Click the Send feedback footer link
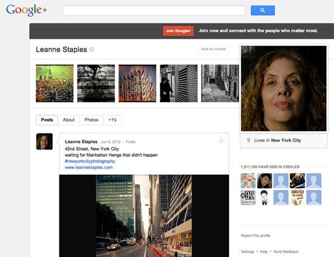Viewport: 334px width, 257px height. 286,252
